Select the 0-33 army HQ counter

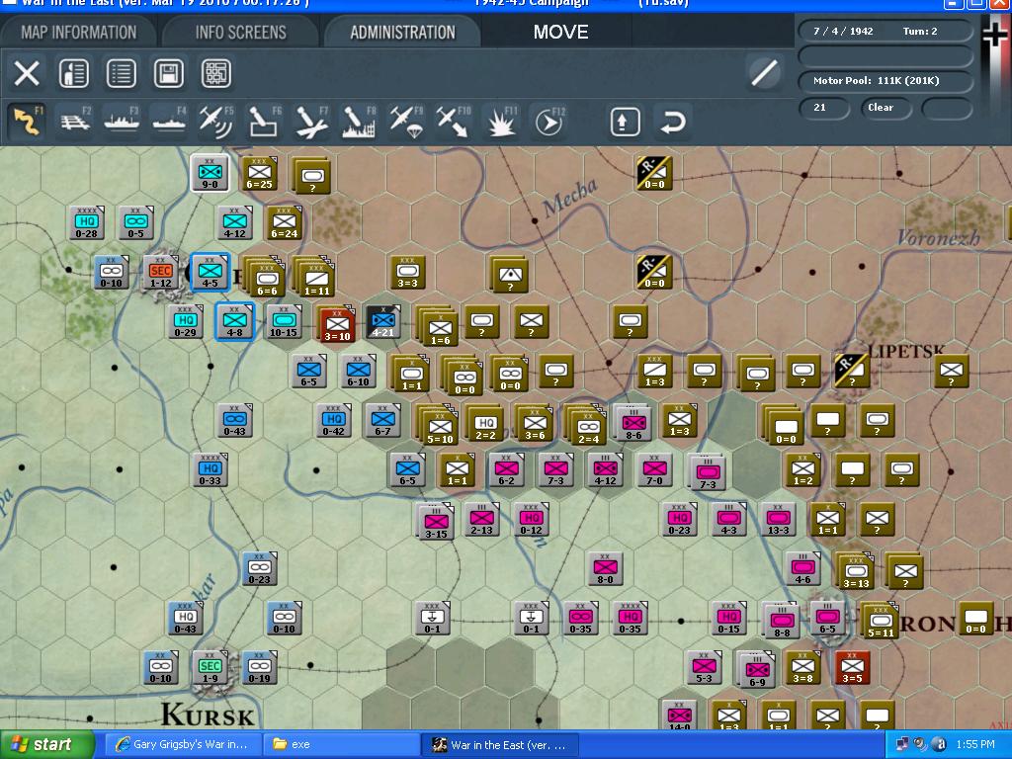pyautogui.click(x=210, y=469)
